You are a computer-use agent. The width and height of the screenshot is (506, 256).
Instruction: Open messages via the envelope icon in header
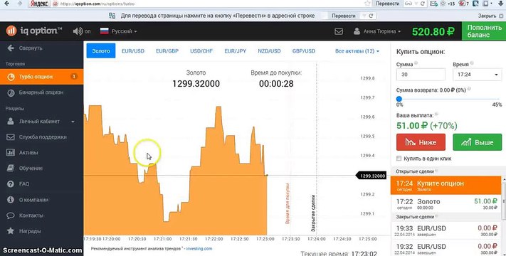pyautogui.click(x=339, y=31)
